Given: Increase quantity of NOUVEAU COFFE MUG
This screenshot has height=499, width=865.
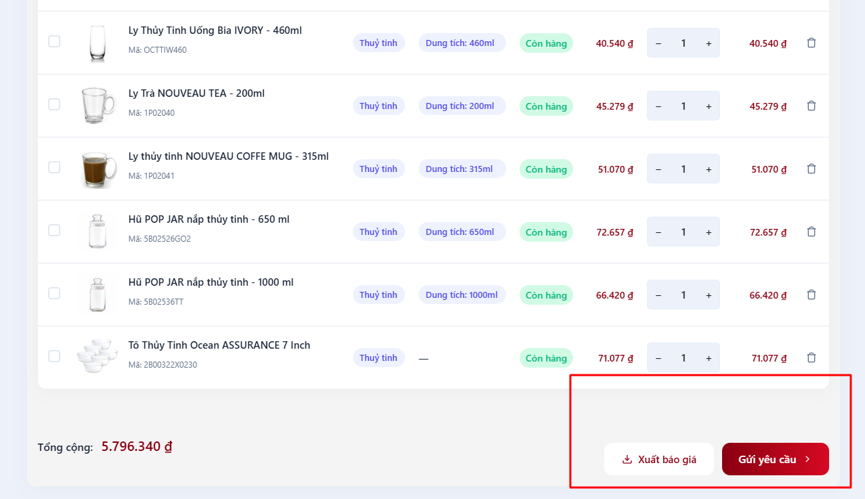Looking at the screenshot, I should pyautogui.click(x=709, y=169).
